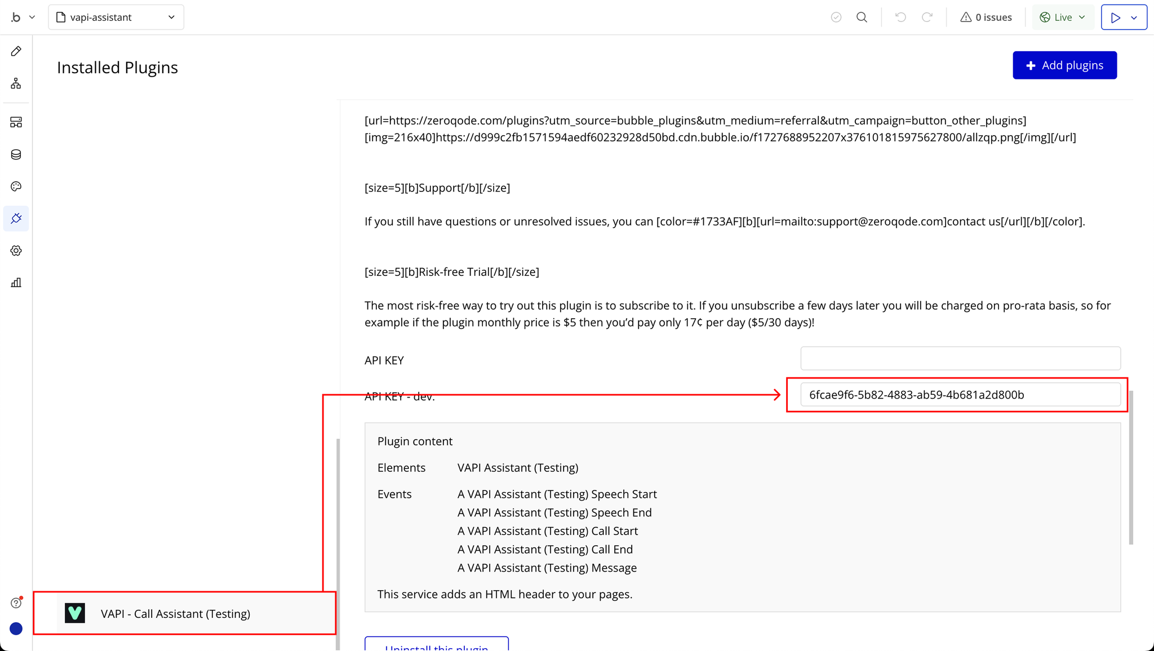Open the Design tab pencil icon
Screen dimensions: 1154x651
tap(16, 51)
